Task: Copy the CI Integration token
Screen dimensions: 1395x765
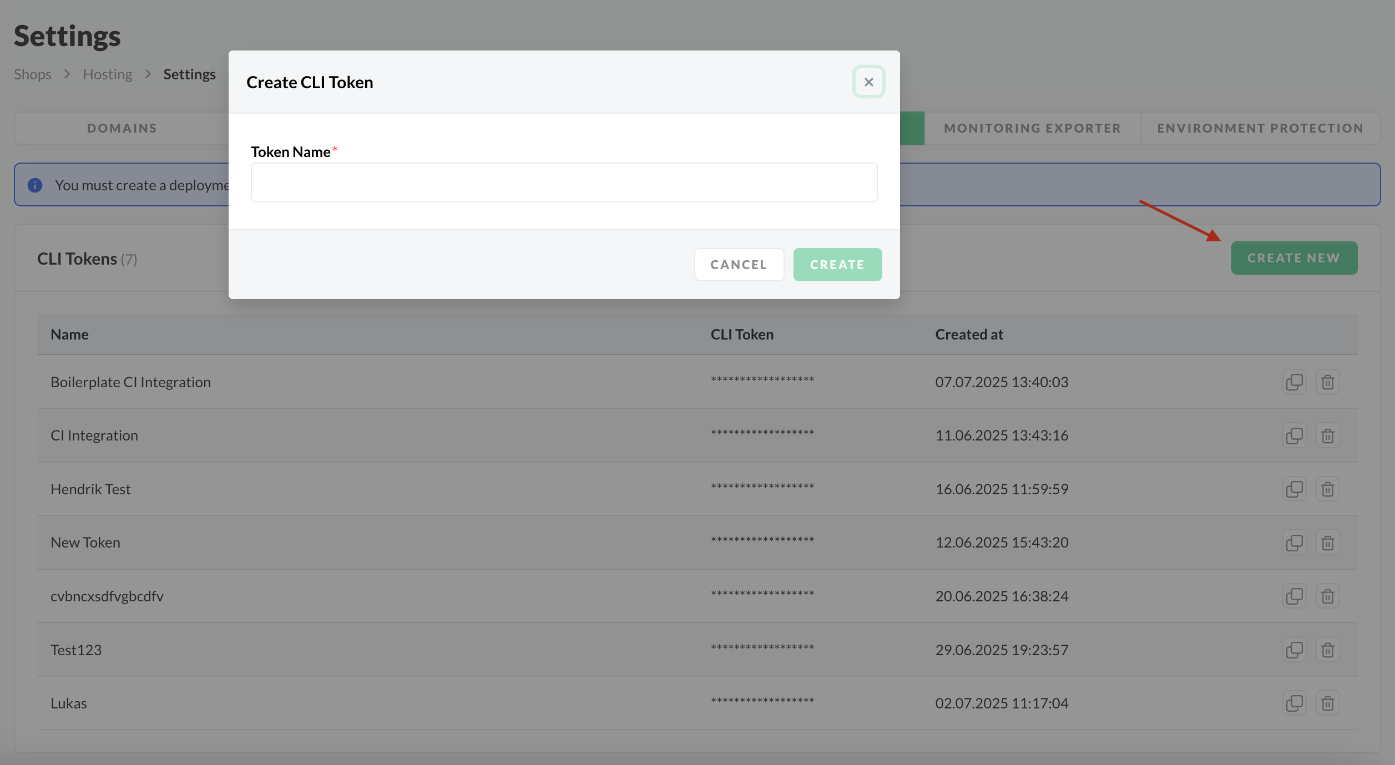Action: click(1294, 435)
